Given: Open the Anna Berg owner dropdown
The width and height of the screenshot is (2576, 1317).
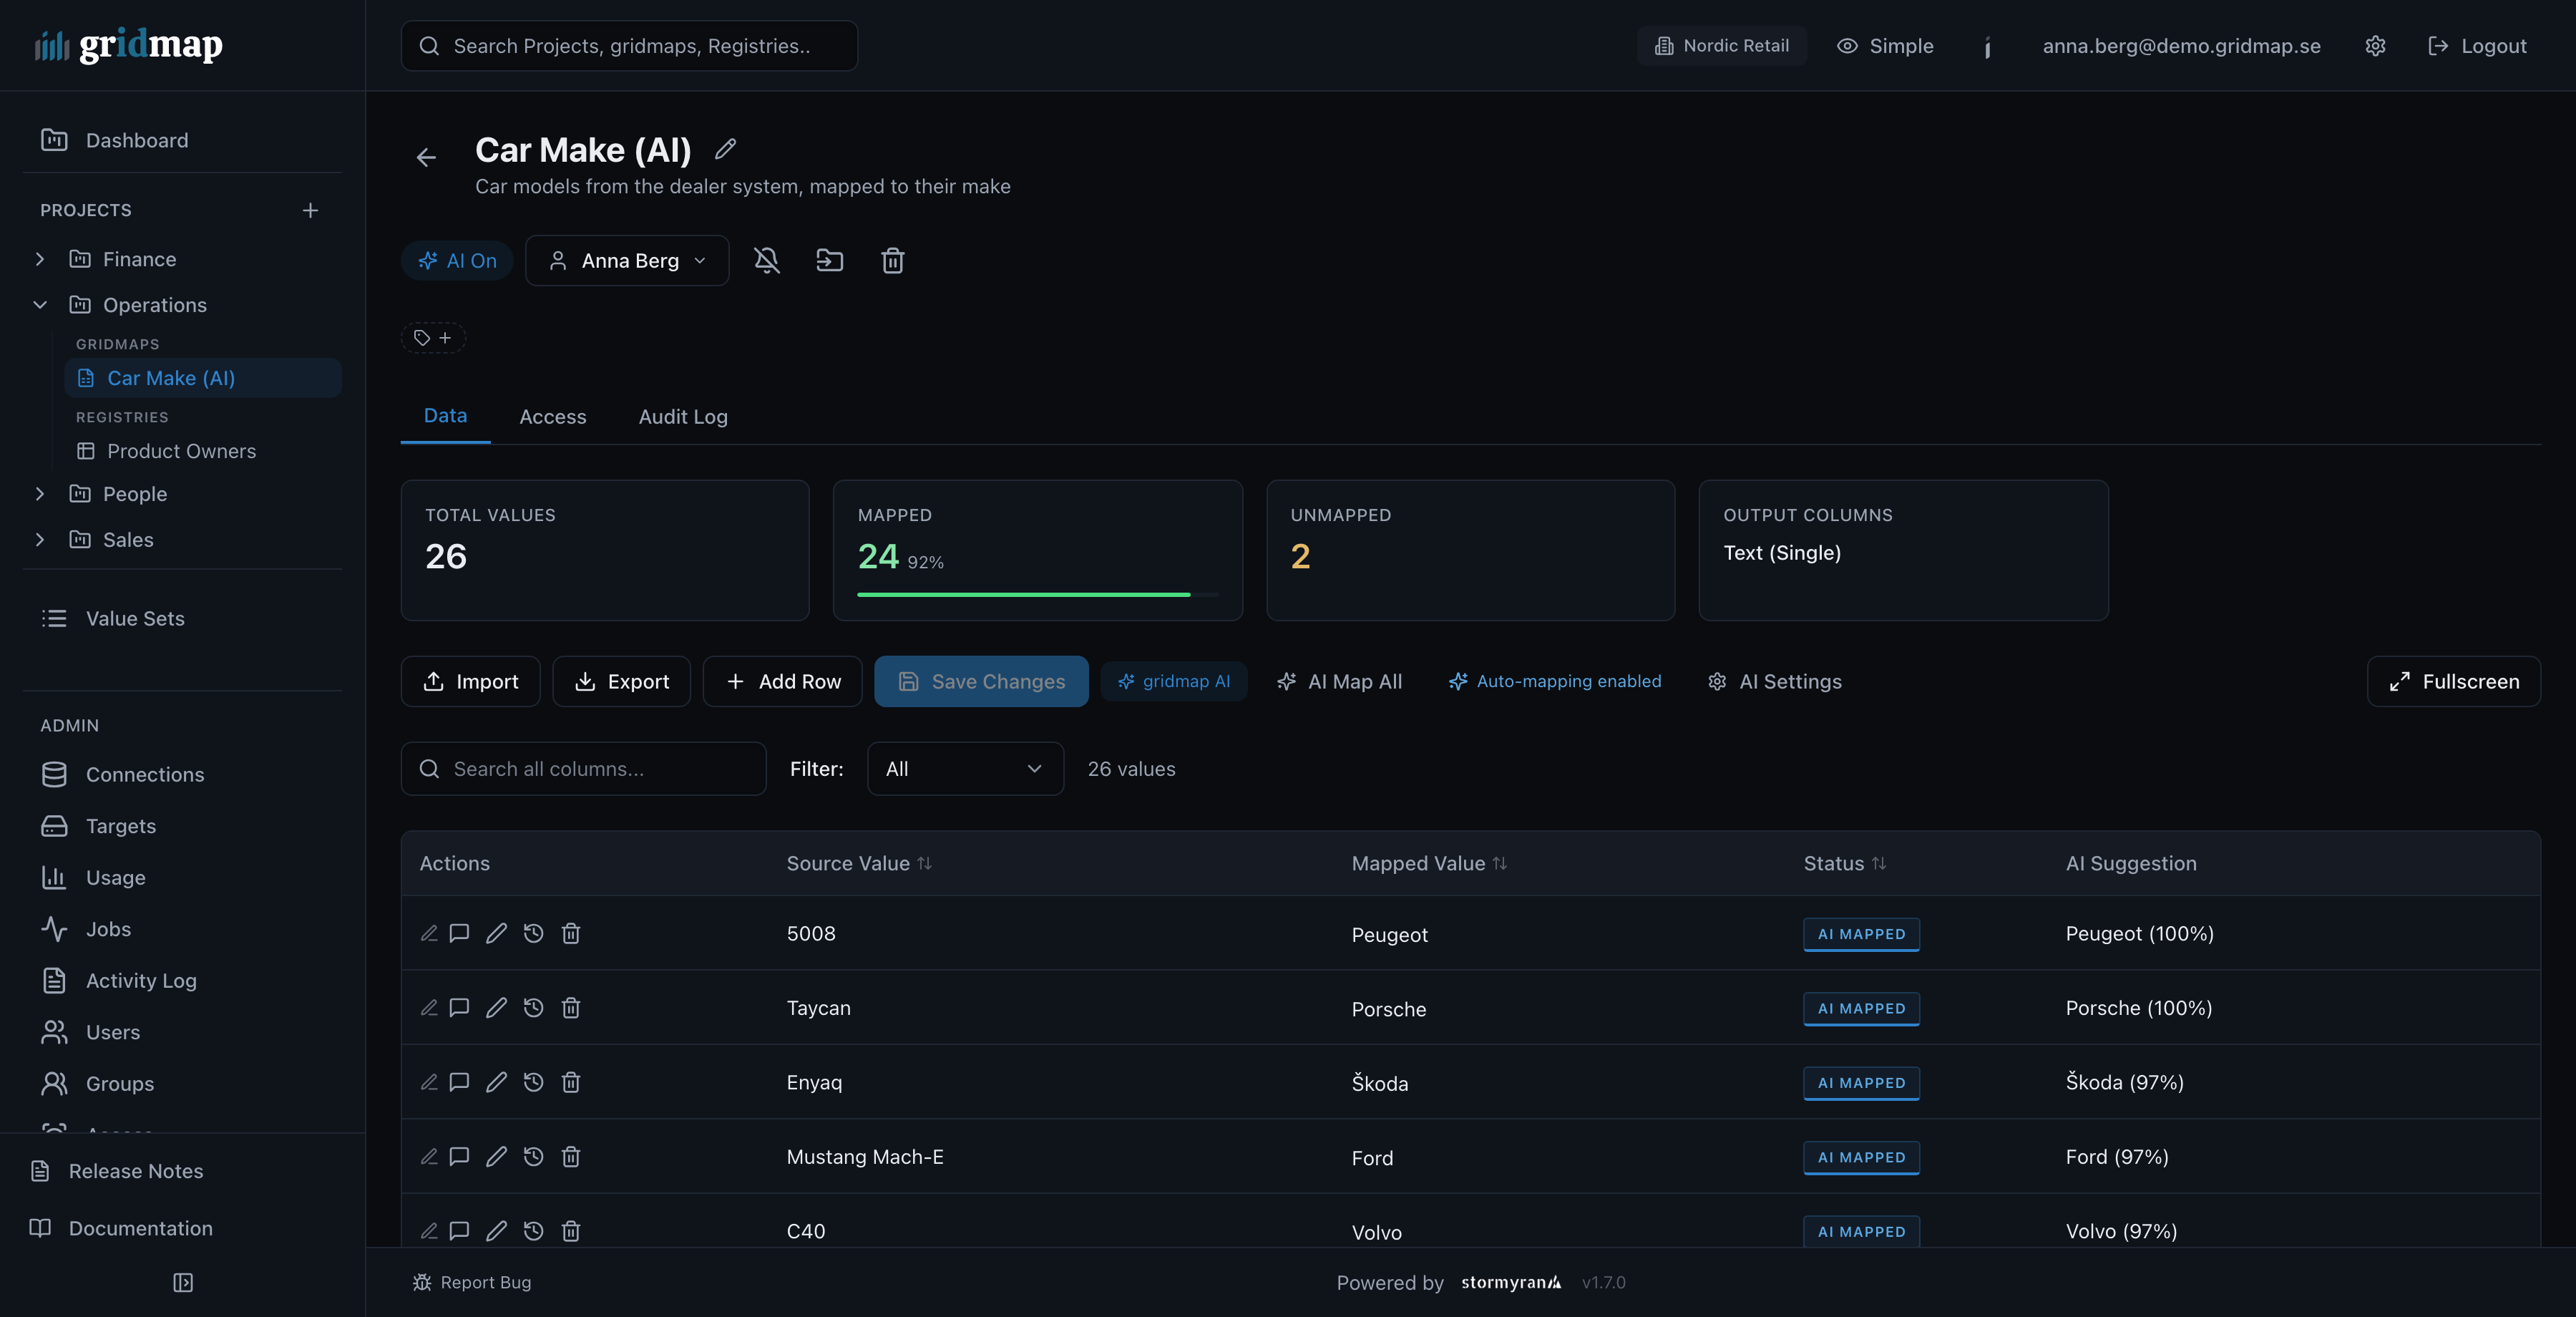Looking at the screenshot, I should 627,261.
